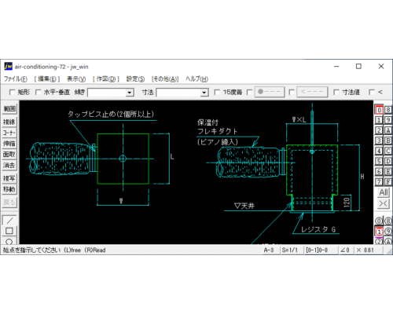Select layer group 1 circled button

point(379,232)
